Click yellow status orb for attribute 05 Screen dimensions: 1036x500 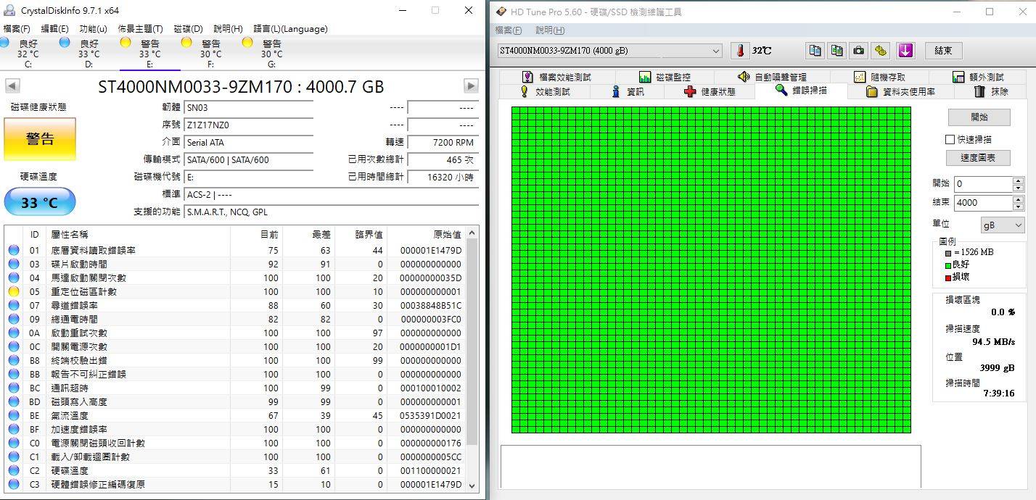coord(13,291)
